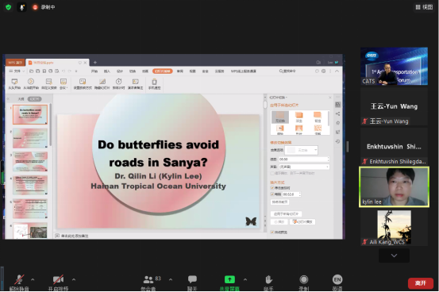439x292 pixels.
Task: Toggle the auto-advance interval checkbox
Action: 272,194
